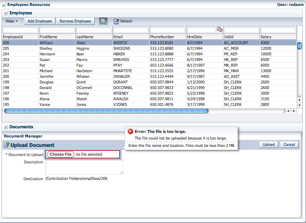Click the Add Employee button
The image size is (306, 223).
(x=39, y=21)
